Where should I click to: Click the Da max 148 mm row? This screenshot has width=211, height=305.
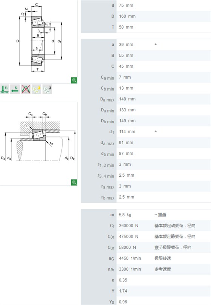click(x=146, y=99)
